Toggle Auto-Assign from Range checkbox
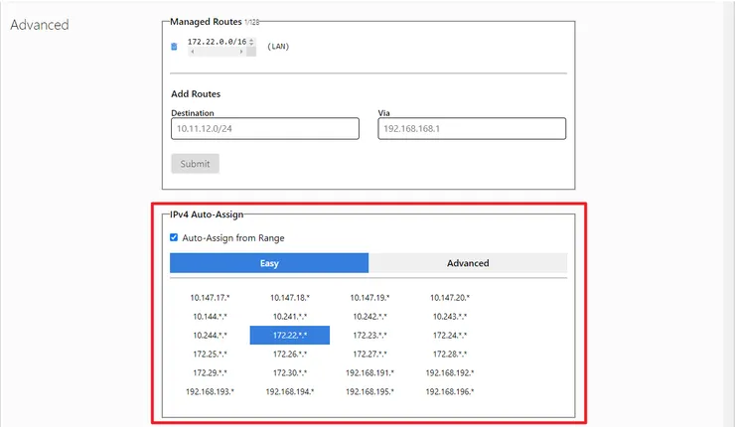This screenshot has width=735, height=427. point(175,238)
